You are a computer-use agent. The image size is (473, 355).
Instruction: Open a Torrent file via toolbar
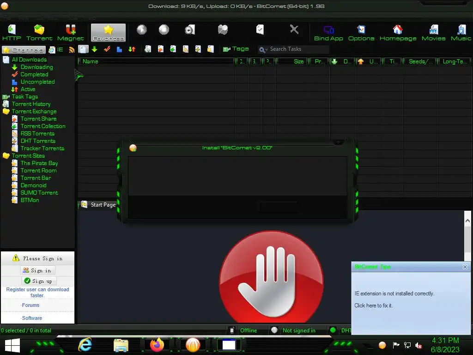pyautogui.click(x=39, y=33)
